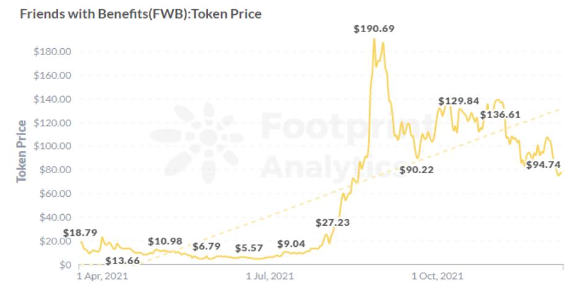Select the $10.98 data label

pyautogui.click(x=164, y=240)
